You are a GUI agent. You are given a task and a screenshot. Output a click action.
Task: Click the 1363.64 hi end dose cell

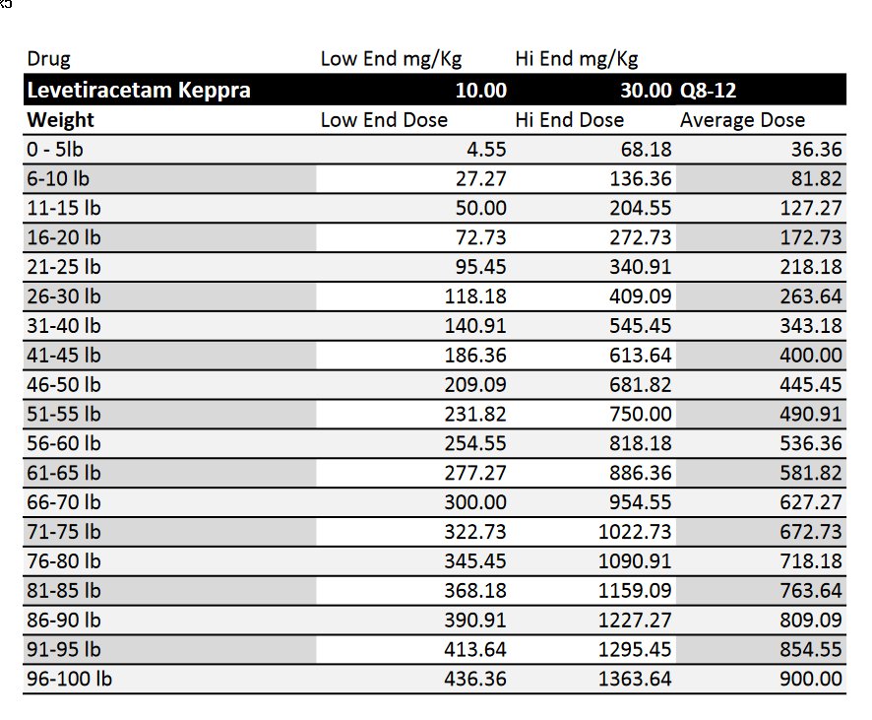coord(635,679)
